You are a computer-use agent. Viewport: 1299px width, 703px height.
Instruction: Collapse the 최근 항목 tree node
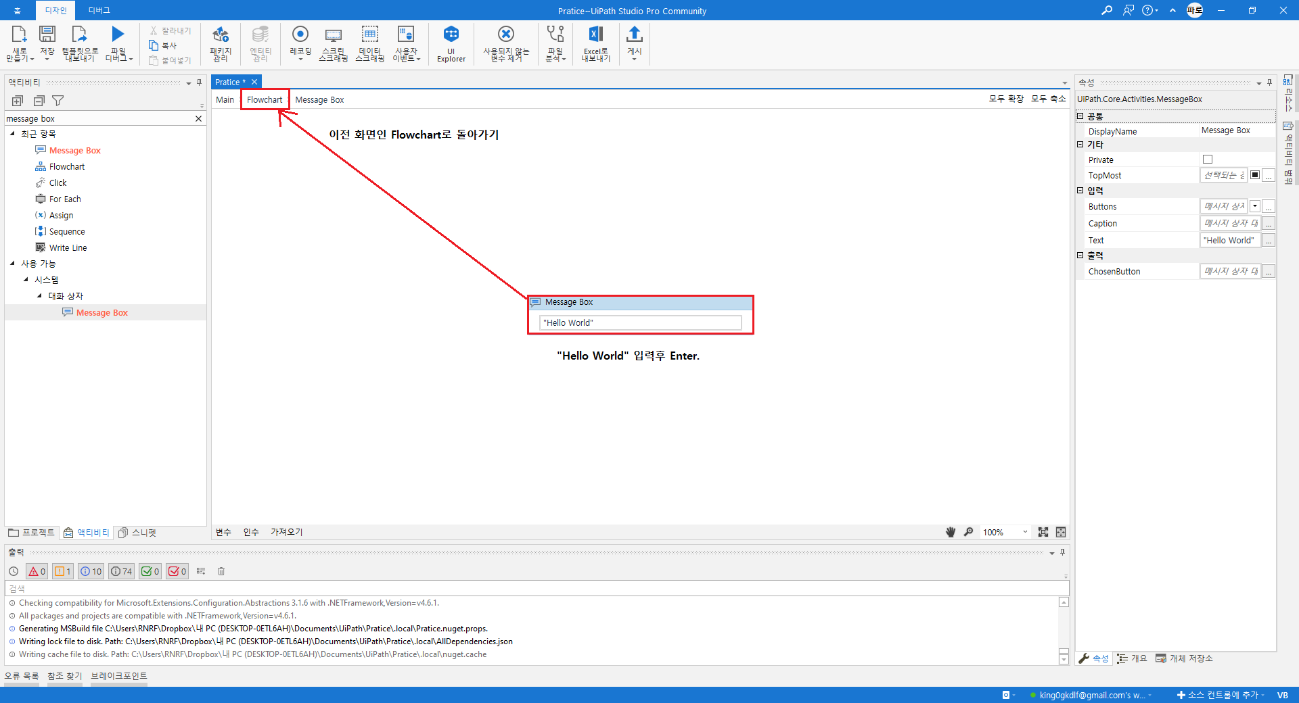click(x=12, y=134)
